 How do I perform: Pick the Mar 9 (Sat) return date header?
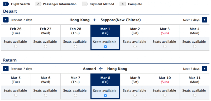tap(135, 80)
